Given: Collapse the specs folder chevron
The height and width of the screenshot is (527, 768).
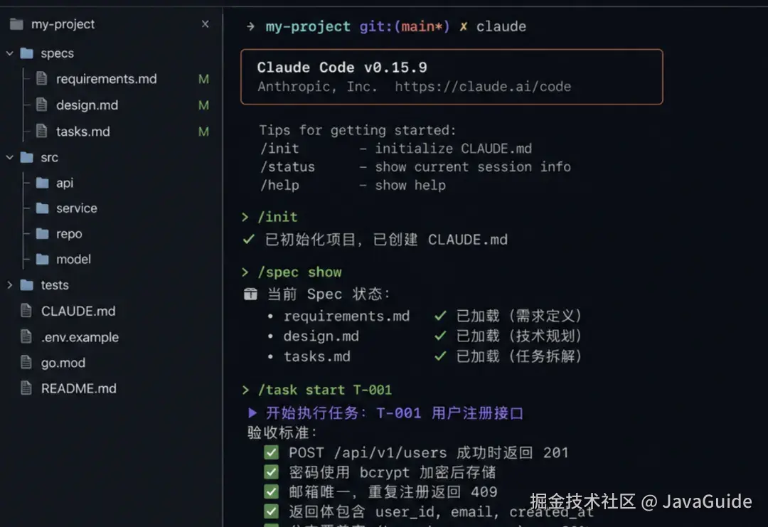Looking at the screenshot, I should pyautogui.click(x=9, y=53).
